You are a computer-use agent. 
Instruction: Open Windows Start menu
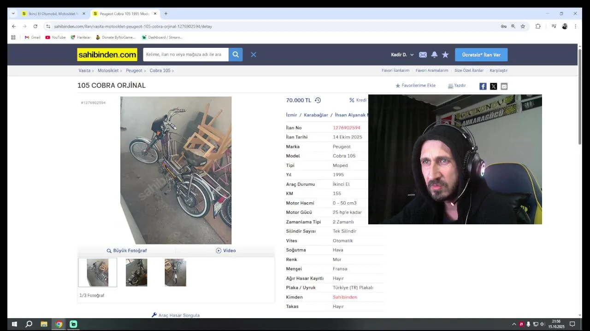click(x=14, y=324)
